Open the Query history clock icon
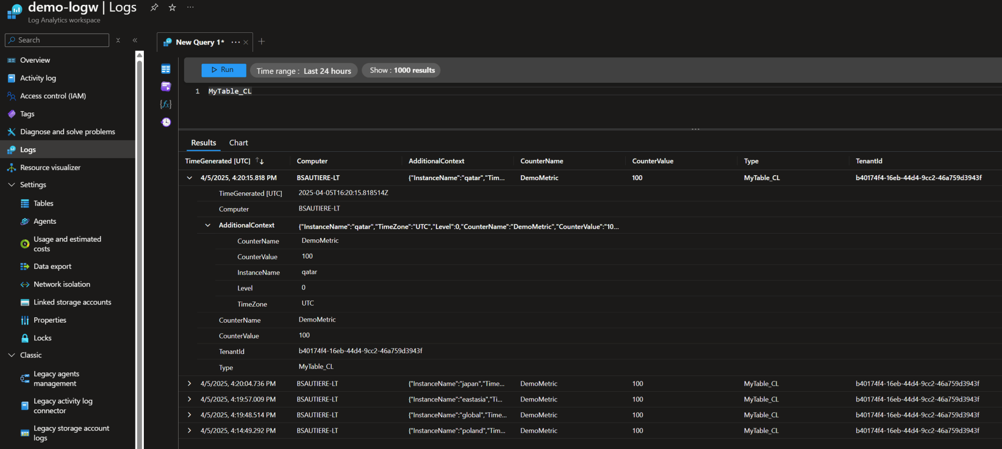Viewport: 1002px width, 449px height. [166, 122]
